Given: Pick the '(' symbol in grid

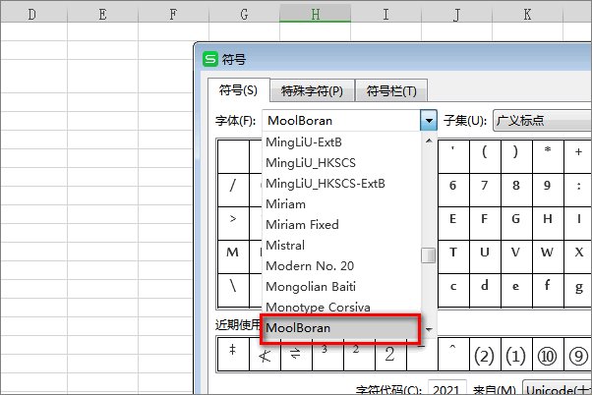Looking at the screenshot, I should 485,156.
